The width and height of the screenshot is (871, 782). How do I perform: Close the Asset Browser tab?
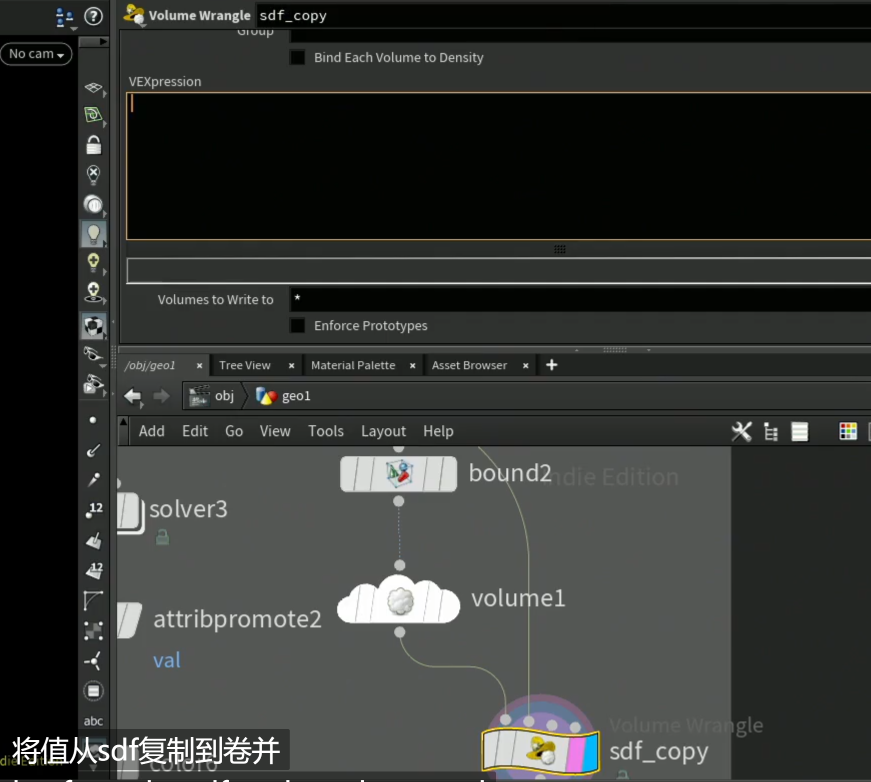tap(526, 366)
